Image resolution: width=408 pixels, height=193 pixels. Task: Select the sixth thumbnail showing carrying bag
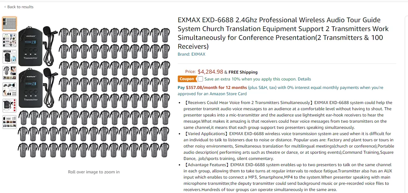coord(9,105)
